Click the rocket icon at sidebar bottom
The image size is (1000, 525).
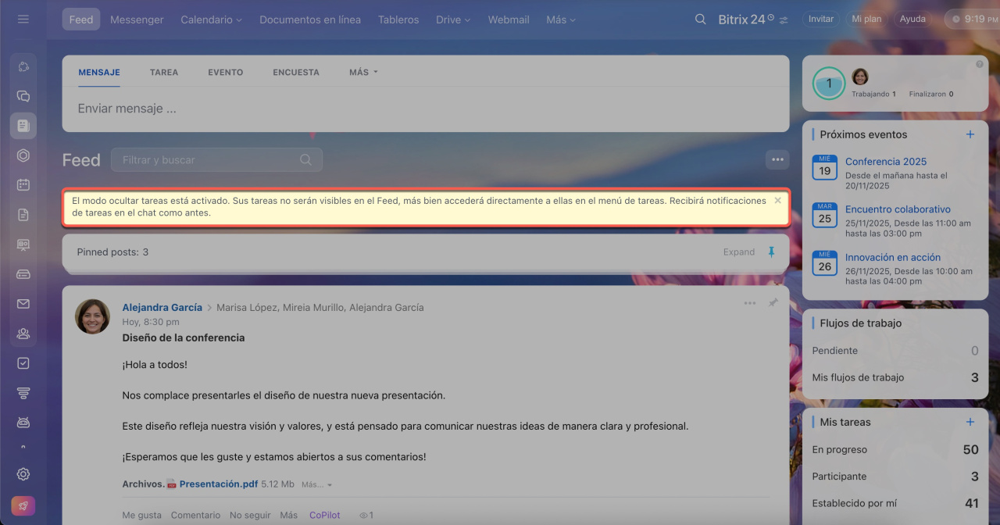(23, 505)
